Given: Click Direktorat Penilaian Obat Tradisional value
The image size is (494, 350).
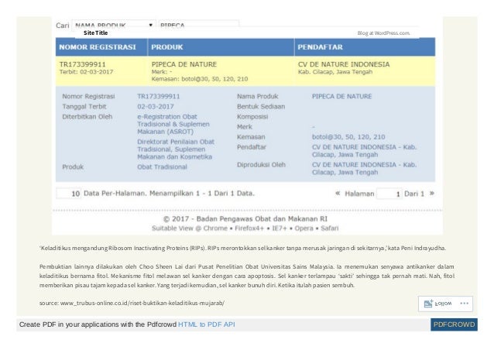Looking at the screenshot, I should coord(176,149).
